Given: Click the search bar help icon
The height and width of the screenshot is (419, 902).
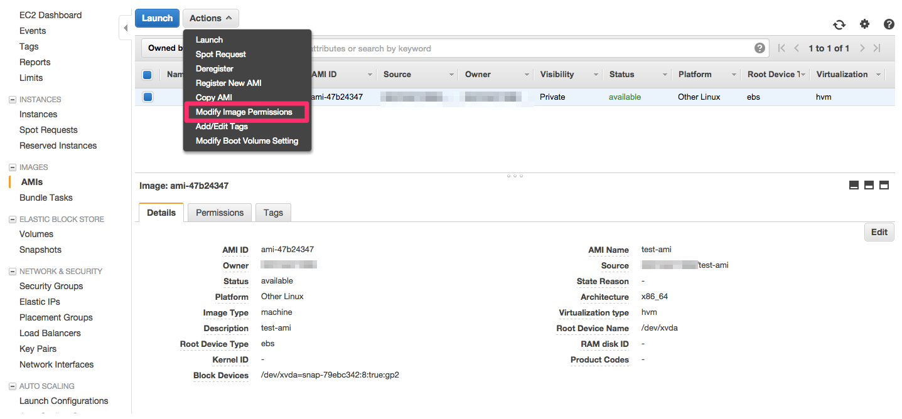Looking at the screenshot, I should tap(760, 48).
